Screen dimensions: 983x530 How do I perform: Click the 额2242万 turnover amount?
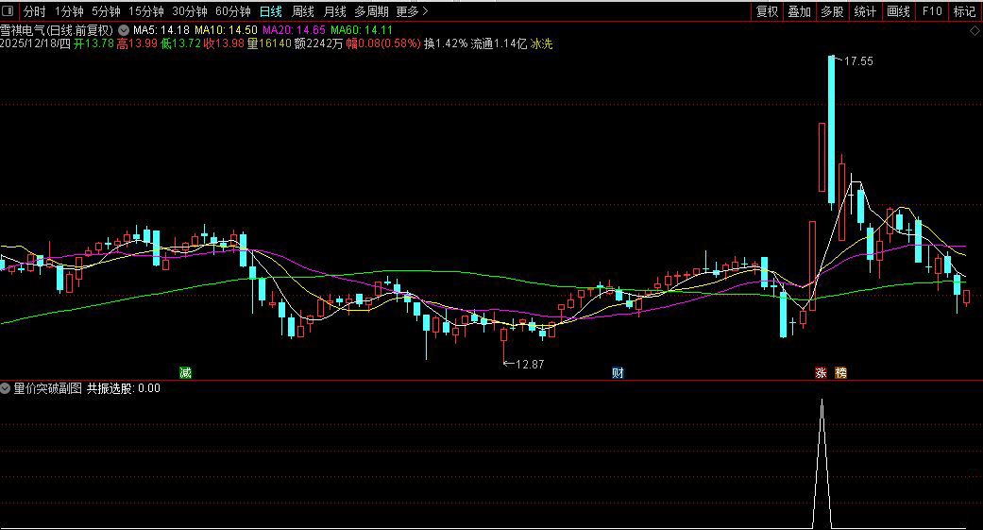click(318, 43)
